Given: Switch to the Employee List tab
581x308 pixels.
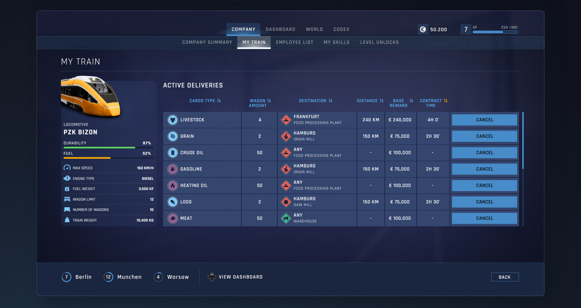Looking at the screenshot, I should pos(294,42).
